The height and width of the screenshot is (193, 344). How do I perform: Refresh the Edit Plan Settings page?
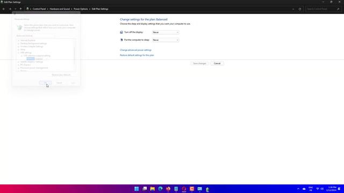click(300, 9)
